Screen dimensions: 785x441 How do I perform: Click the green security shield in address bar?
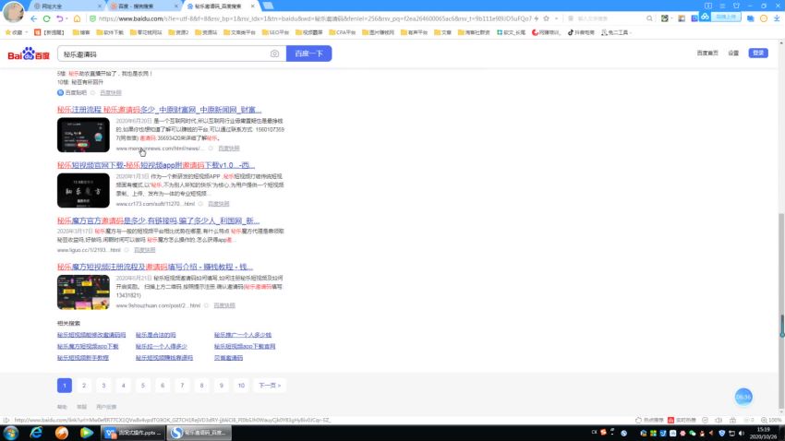coord(92,18)
